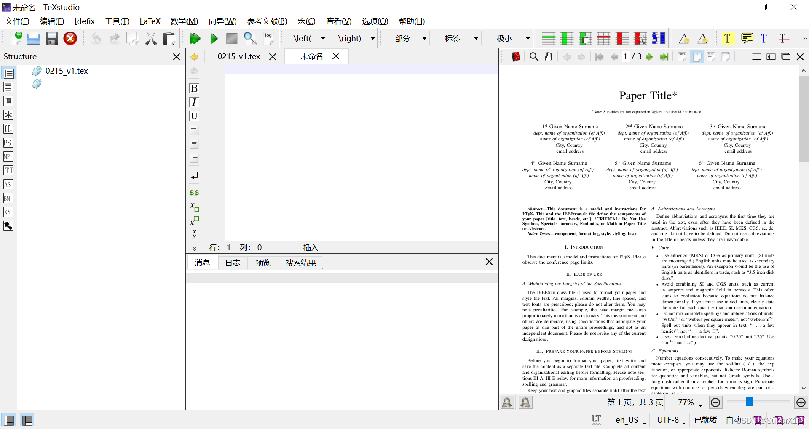Stop compilation with the gray square button
The height and width of the screenshot is (429, 809).
pos(232,38)
